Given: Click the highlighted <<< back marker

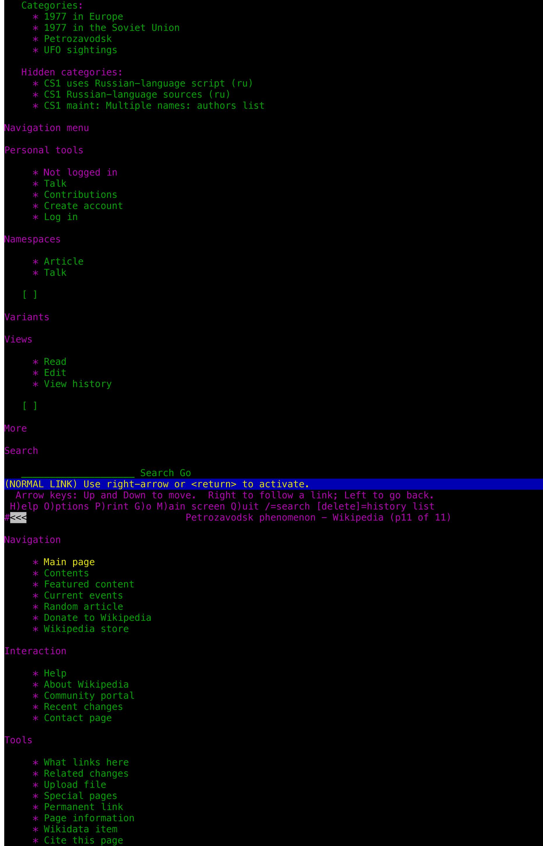Looking at the screenshot, I should click(18, 518).
